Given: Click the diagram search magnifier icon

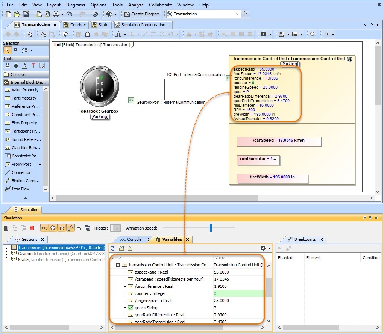Looking at the screenshot, I should [x=313, y=34].
